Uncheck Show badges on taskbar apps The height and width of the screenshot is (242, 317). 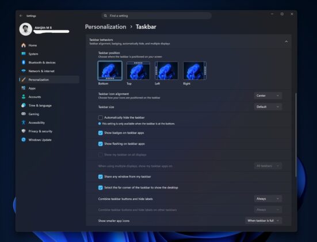pyautogui.click(x=101, y=133)
